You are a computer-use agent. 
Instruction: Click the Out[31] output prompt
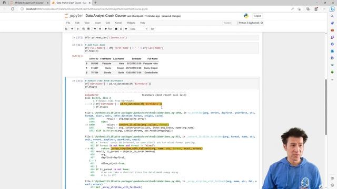pos(77,56)
